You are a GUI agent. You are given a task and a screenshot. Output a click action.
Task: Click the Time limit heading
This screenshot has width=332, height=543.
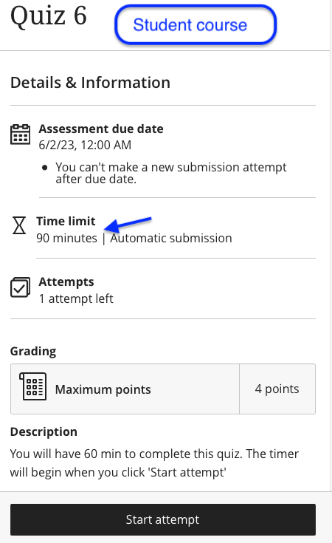66,221
